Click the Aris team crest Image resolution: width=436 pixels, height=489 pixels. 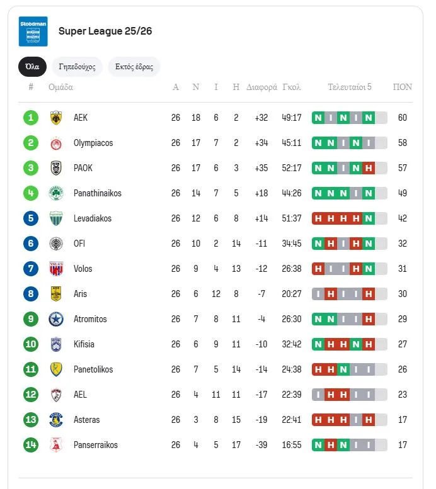tap(56, 294)
